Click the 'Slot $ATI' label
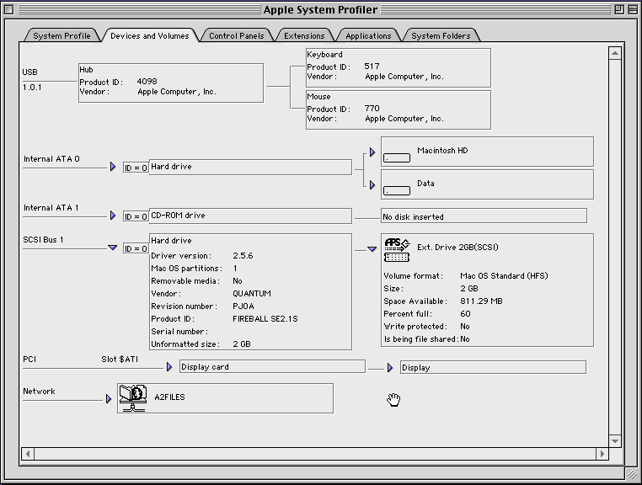642x485 pixels. click(120, 359)
